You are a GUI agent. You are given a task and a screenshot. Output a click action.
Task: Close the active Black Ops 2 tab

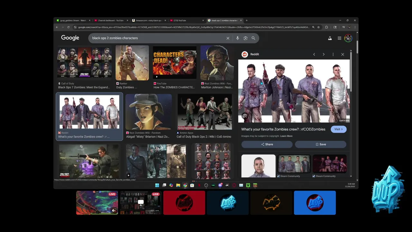241,20
